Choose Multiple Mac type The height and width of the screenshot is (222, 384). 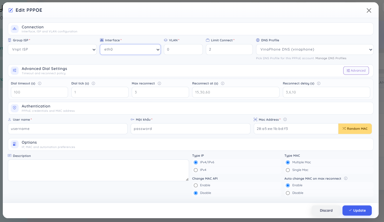[288, 163]
